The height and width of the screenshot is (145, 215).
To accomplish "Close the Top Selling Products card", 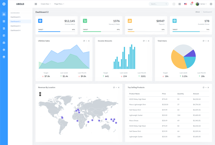I will pos(208,87).
